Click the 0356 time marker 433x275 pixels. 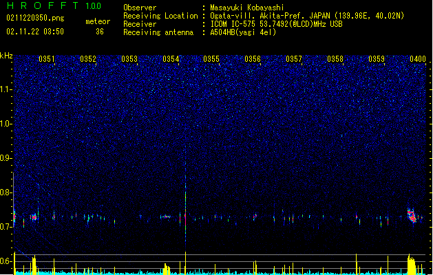pos(253,59)
